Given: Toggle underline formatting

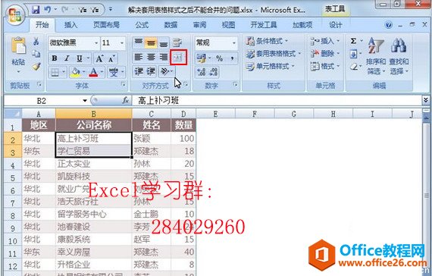Looking at the screenshot, I should 80,58.
